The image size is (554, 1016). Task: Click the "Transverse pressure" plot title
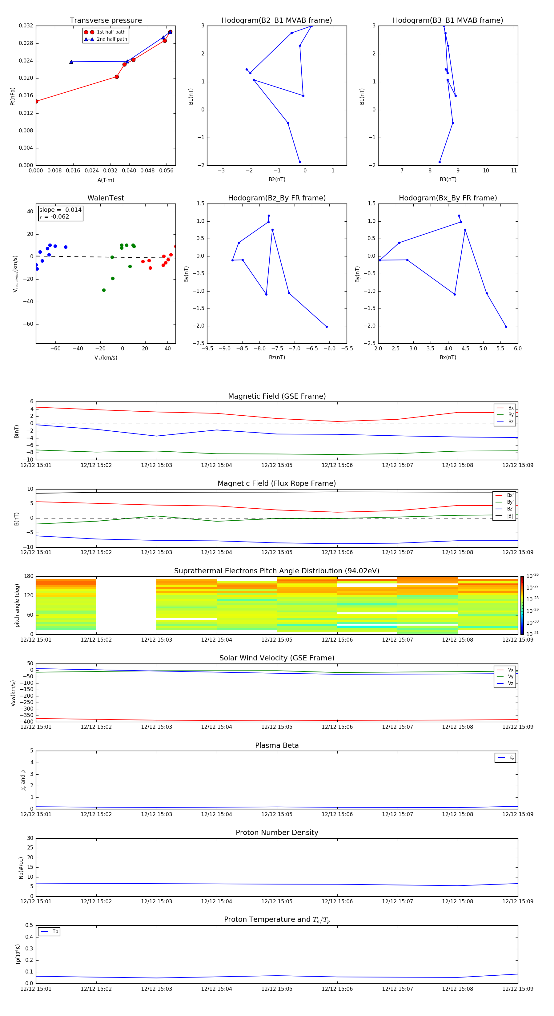(x=106, y=21)
